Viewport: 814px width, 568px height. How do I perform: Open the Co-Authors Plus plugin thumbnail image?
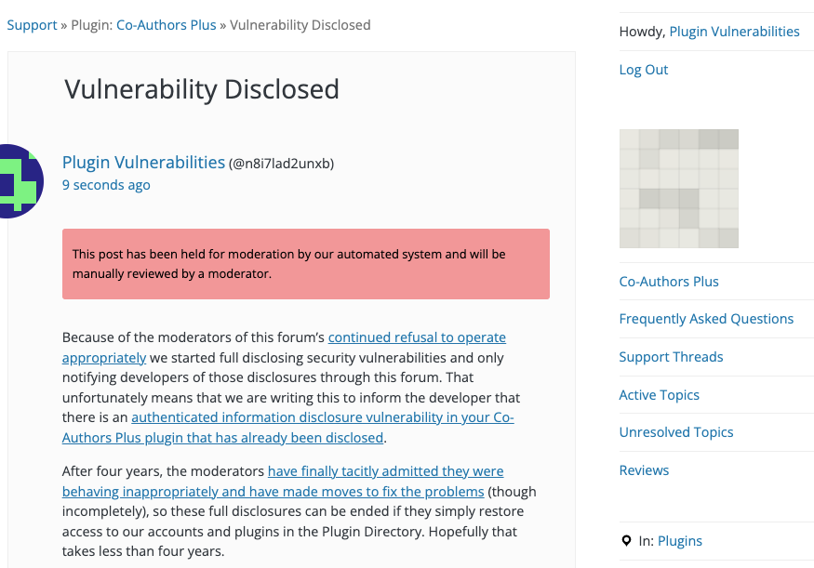click(678, 189)
